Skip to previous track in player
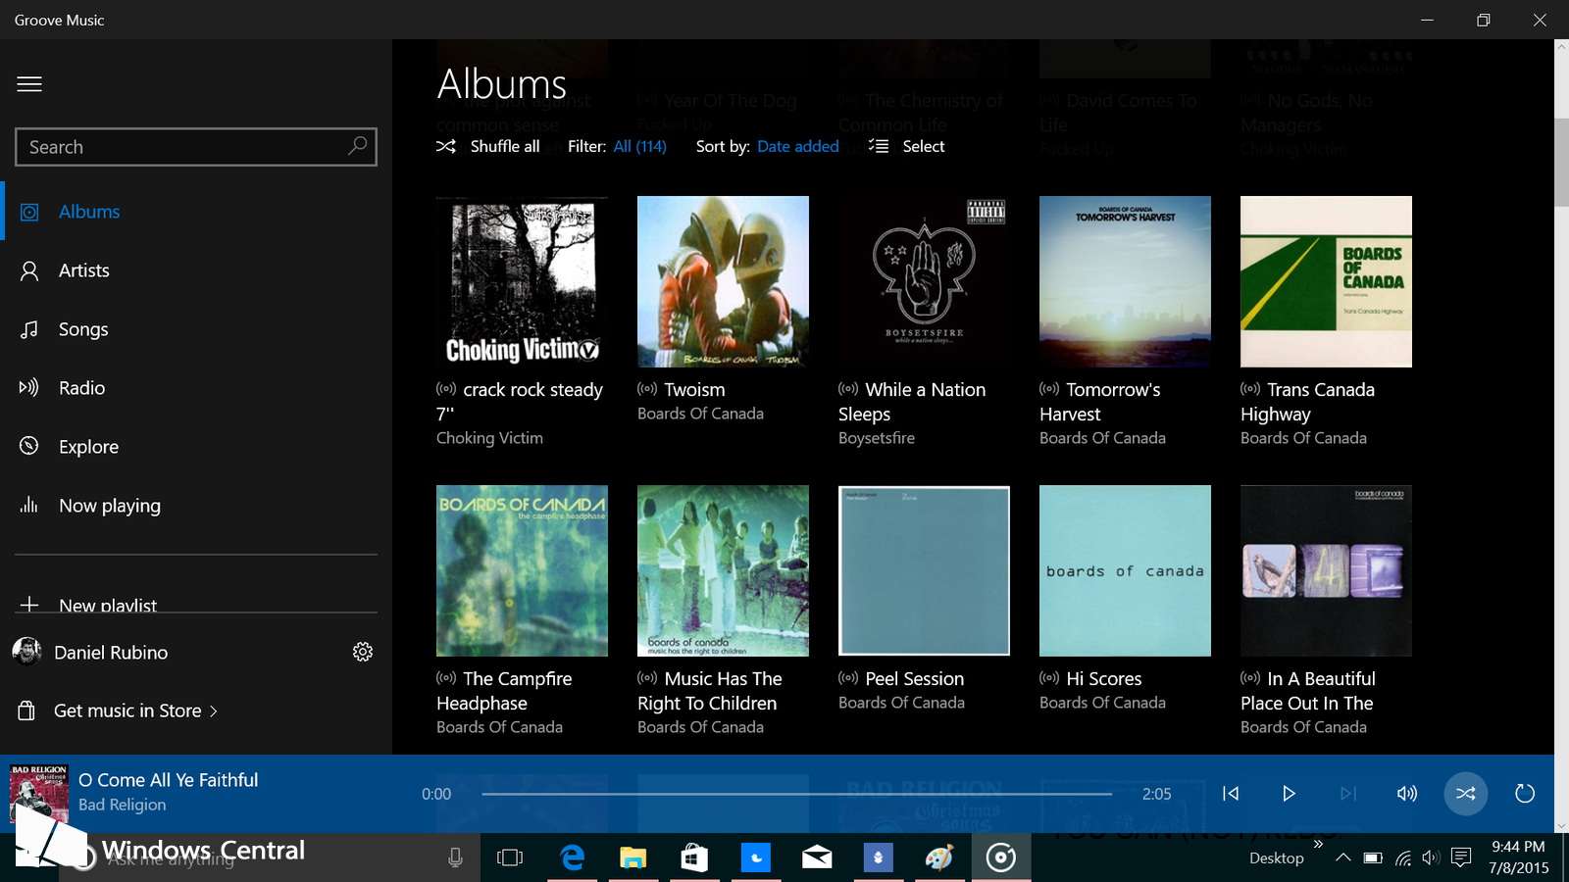The image size is (1569, 882). coord(1231,794)
